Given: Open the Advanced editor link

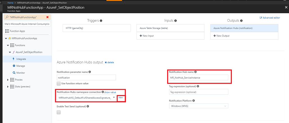Looking at the screenshot, I should click(270, 18).
